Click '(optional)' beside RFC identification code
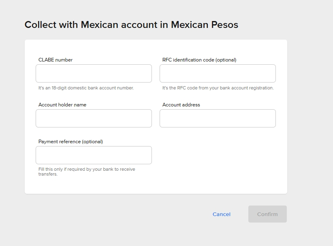This screenshot has height=246, width=333. point(226,60)
